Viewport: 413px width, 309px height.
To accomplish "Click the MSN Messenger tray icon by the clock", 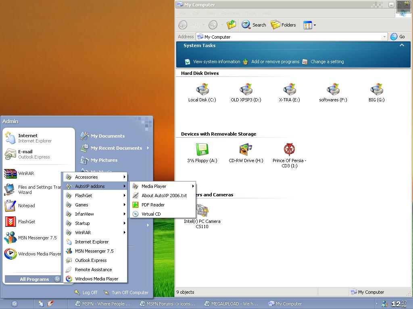I will tap(384, 304).
